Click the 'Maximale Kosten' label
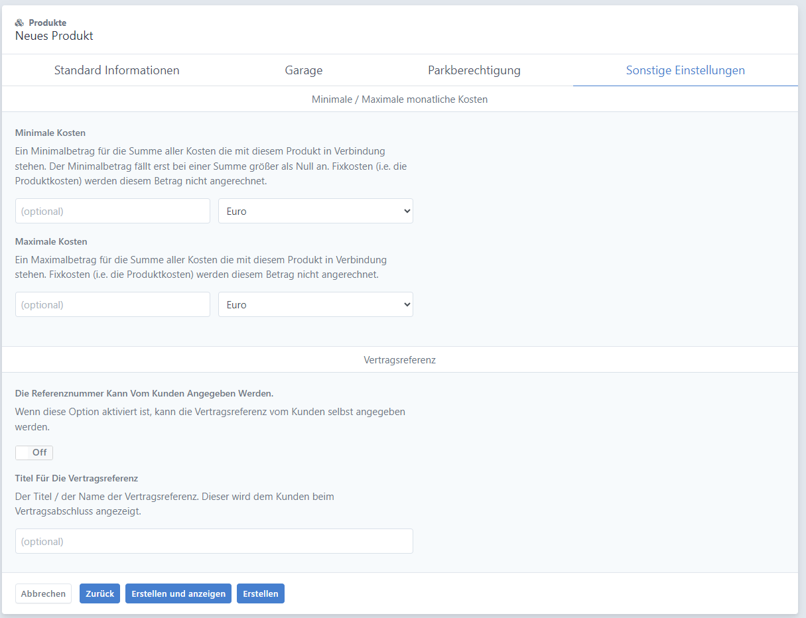 coord(51,241)
